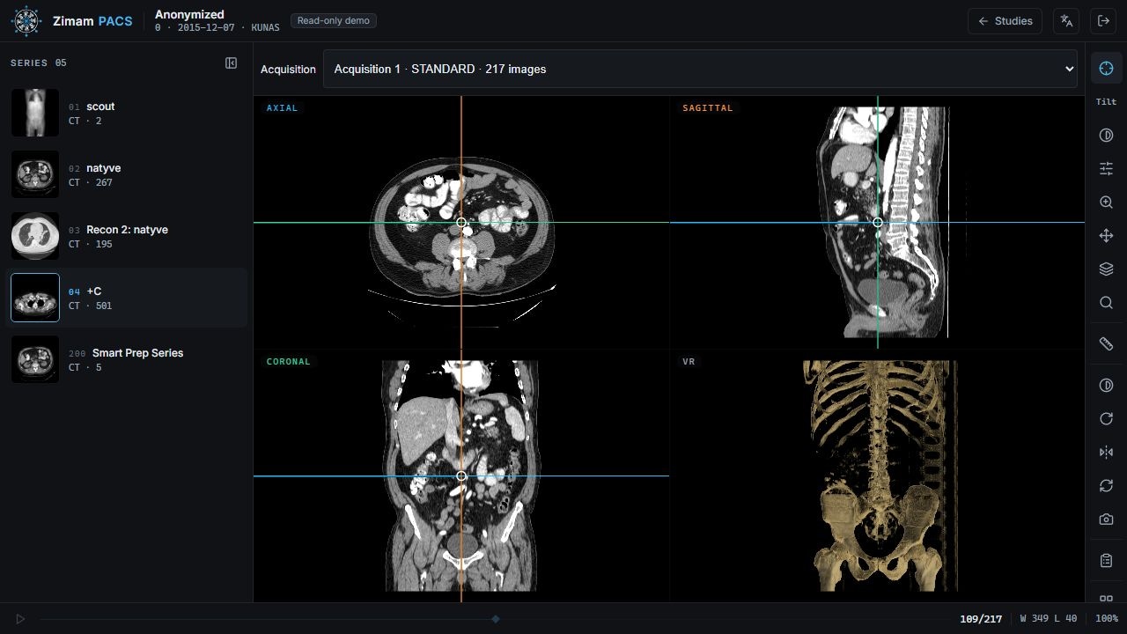Select the Smart Prep Series
Image resolution: width=1127 pixels, height=634 pixels.
tap(127, 359)
